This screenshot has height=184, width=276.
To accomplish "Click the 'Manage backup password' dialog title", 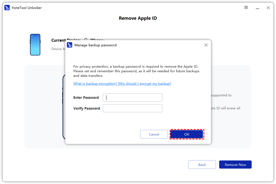I will (96, 45).
